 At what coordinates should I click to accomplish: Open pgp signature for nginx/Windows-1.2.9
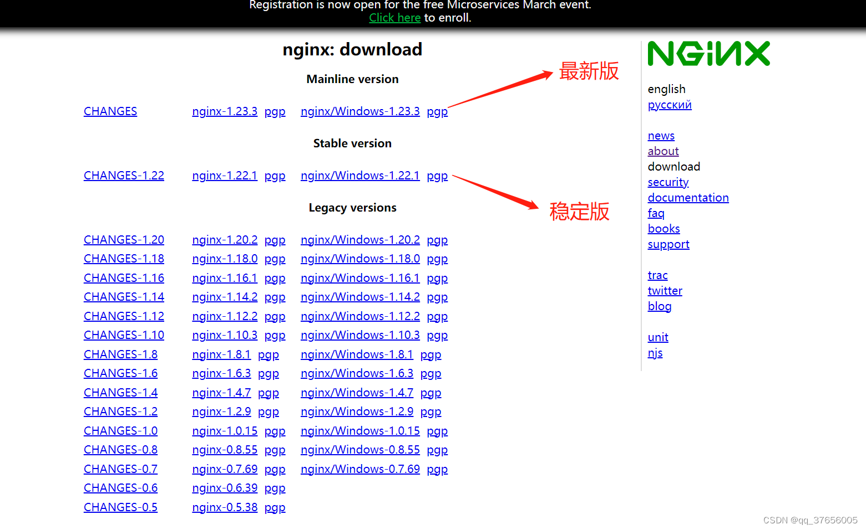[x=431, y=411]
